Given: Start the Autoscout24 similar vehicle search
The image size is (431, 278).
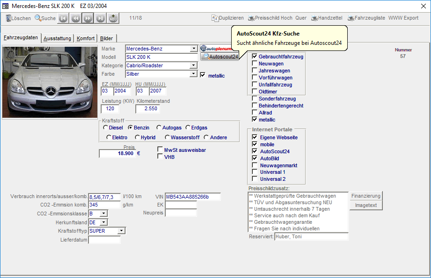Looking at the screenshot, I should [219, 57].
